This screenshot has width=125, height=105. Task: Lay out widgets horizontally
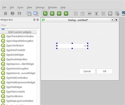point(75,13)
